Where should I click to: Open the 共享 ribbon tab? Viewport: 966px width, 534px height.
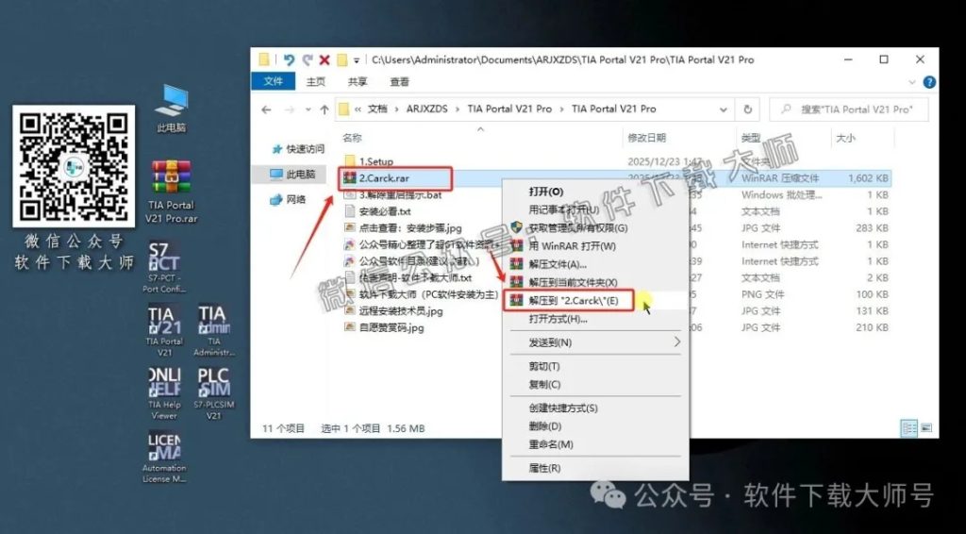click(358, 81)
